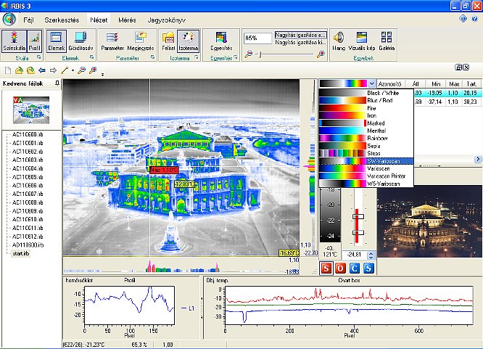The width and height of the screenshot is (483, 349).
Task: Expand the Egyesítés group launcher
Action: point(236,57)
